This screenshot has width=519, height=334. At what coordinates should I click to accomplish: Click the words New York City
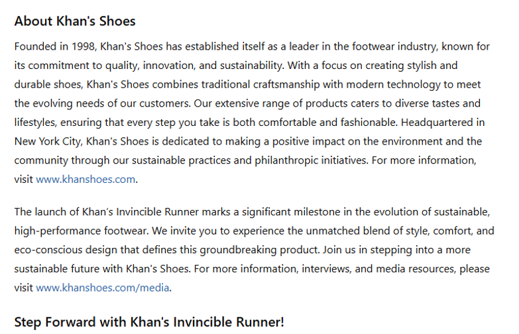[47, 141]
